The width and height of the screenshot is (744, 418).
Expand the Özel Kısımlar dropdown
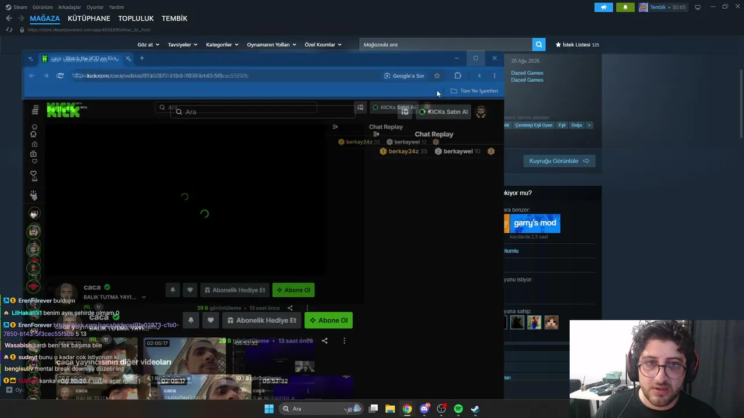tap(323, 45)
